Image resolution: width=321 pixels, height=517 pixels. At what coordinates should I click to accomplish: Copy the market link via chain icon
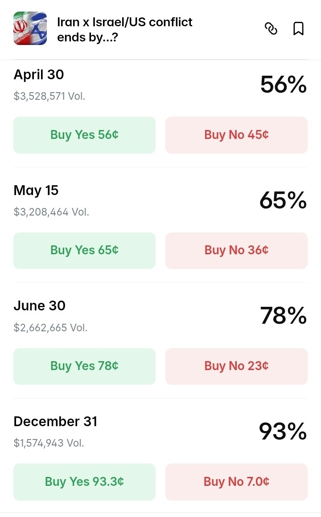click(271, 29)
